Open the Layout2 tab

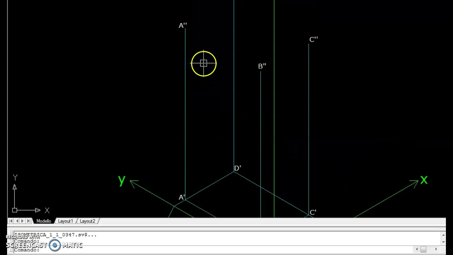point(87,221)
